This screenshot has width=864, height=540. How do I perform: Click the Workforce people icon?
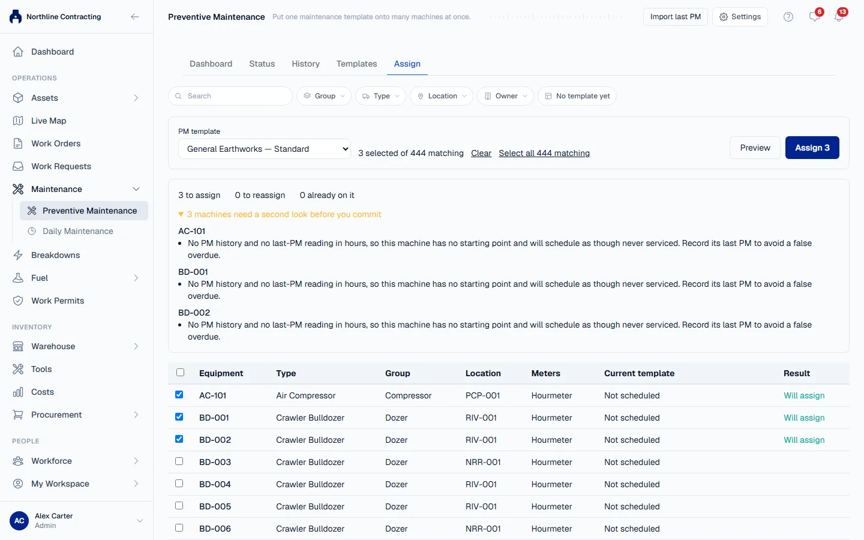point(18,461)
